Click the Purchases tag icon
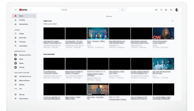 point(16,42)
